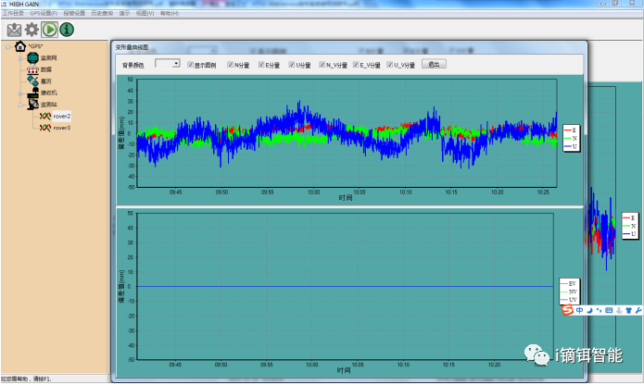
Task: Click the 退出 button
Action: pyautogui.click(x=434, y=65)
